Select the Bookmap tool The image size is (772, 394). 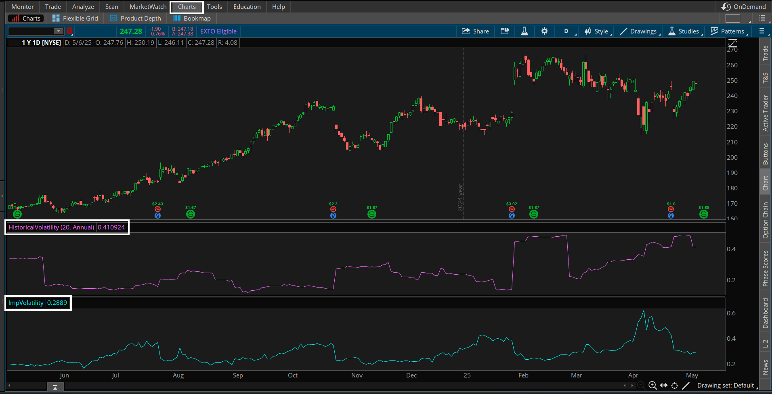(x=191, y=18)
